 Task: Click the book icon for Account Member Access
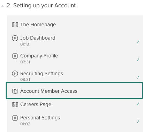pyautogui.click(x=15, y=91)
